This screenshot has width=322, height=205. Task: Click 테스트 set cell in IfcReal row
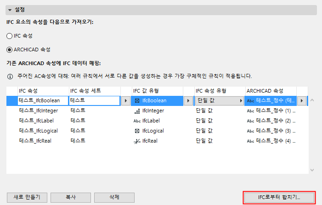click(78, 141)
